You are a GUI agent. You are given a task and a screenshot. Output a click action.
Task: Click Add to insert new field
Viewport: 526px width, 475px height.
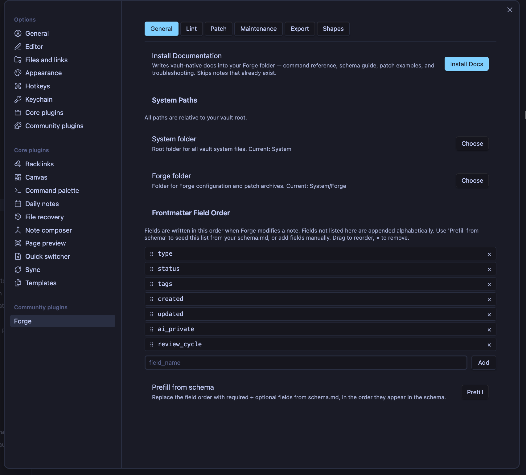click(483, 363)
